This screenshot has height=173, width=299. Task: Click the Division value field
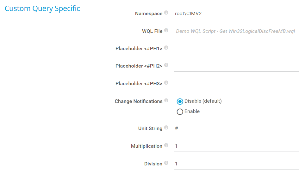click(236, 164)
